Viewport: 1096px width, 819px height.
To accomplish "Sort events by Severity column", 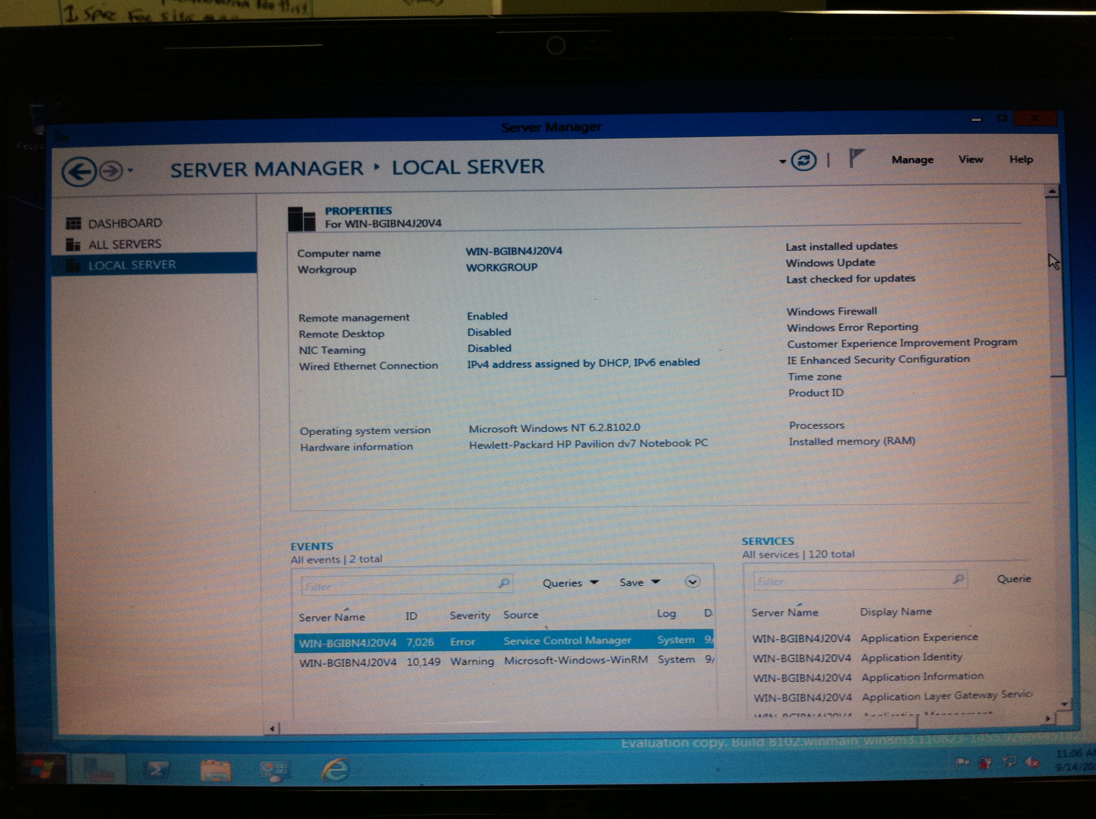I will [469, 615].
